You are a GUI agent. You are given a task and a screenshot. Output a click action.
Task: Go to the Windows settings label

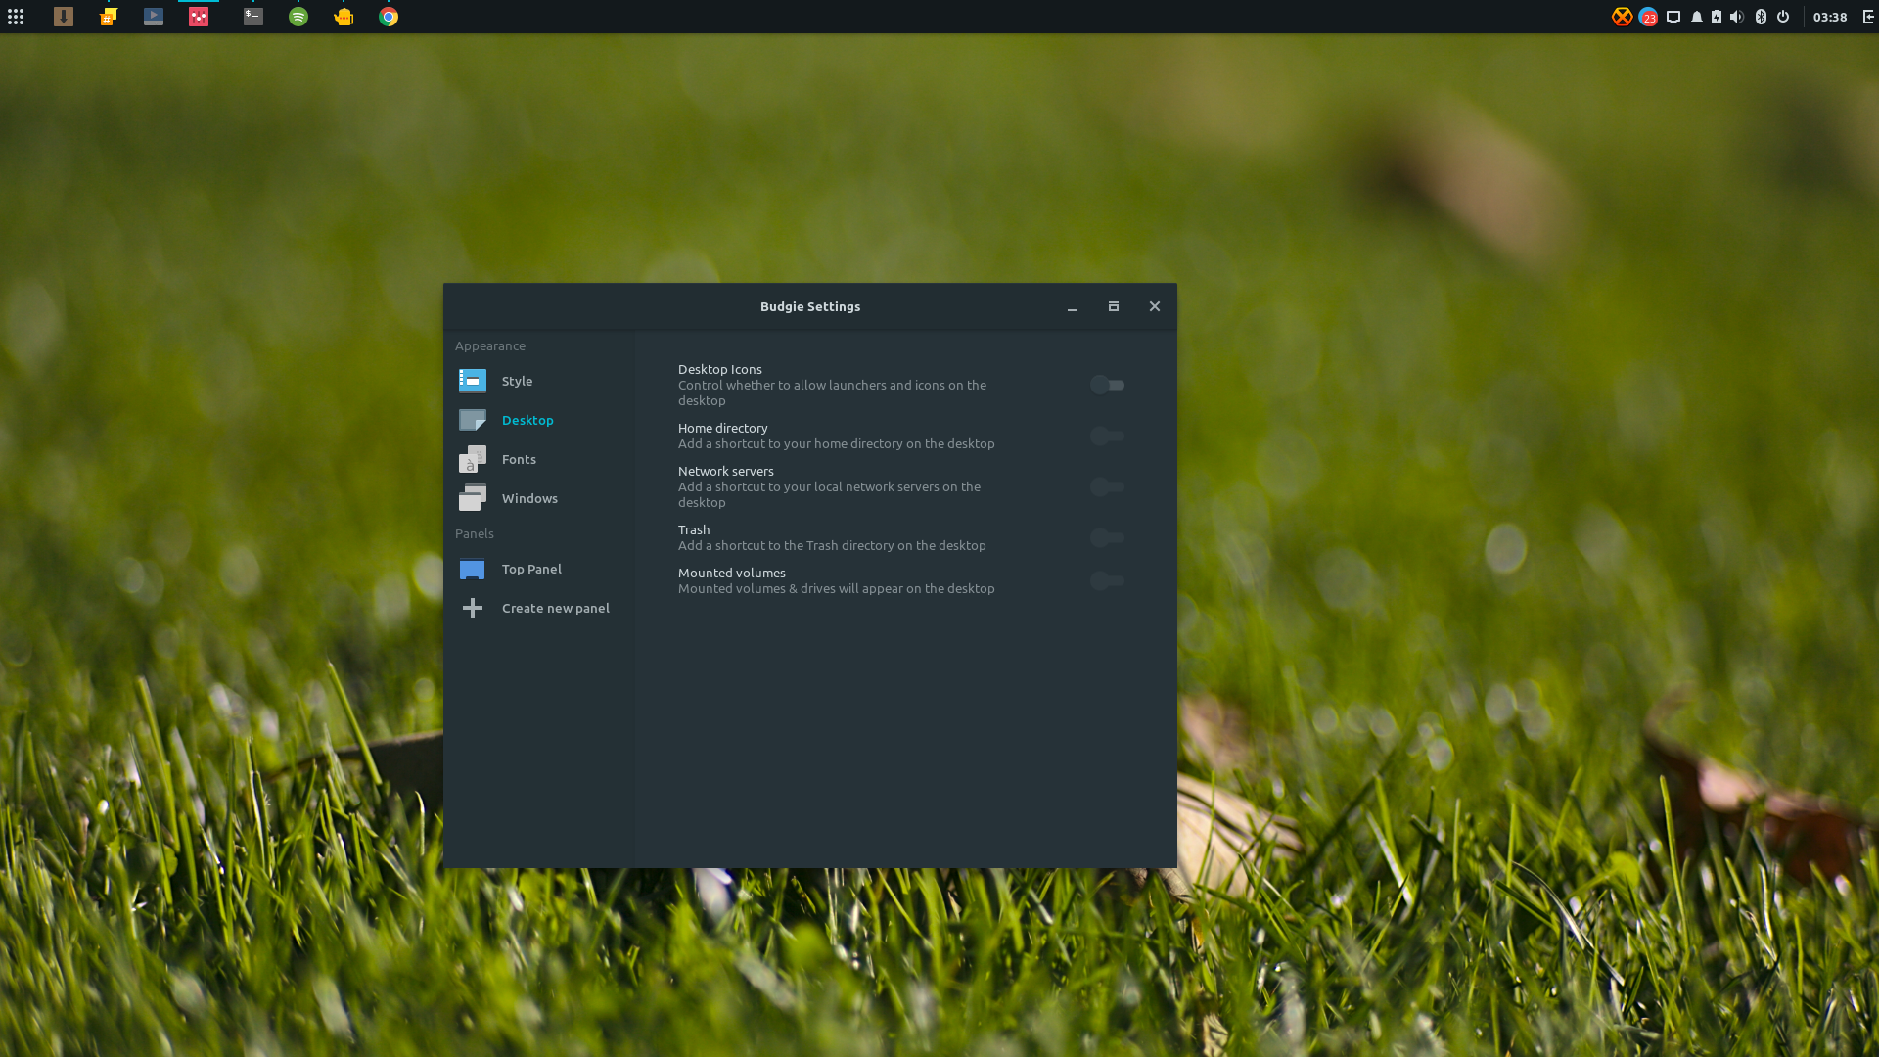[529, 498]
